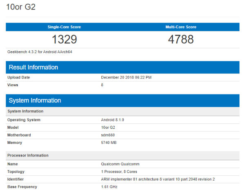Select the 'Qualcomm Qualcomm' value
Viewport: 245px width, 195px height.
120,164
